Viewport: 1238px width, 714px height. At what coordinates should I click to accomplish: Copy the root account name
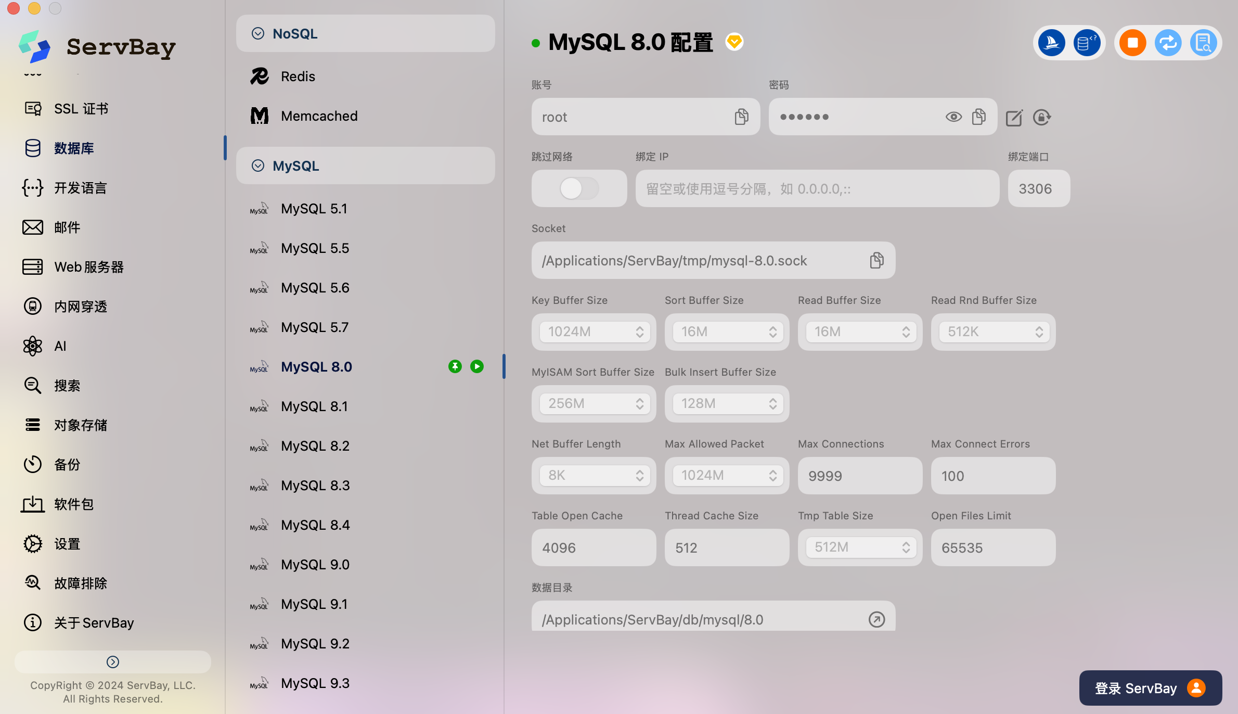click(741, 117)
